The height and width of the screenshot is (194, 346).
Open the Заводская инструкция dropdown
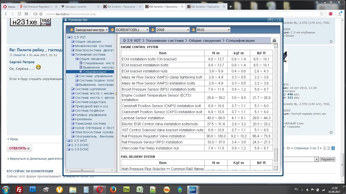(90, 30)
